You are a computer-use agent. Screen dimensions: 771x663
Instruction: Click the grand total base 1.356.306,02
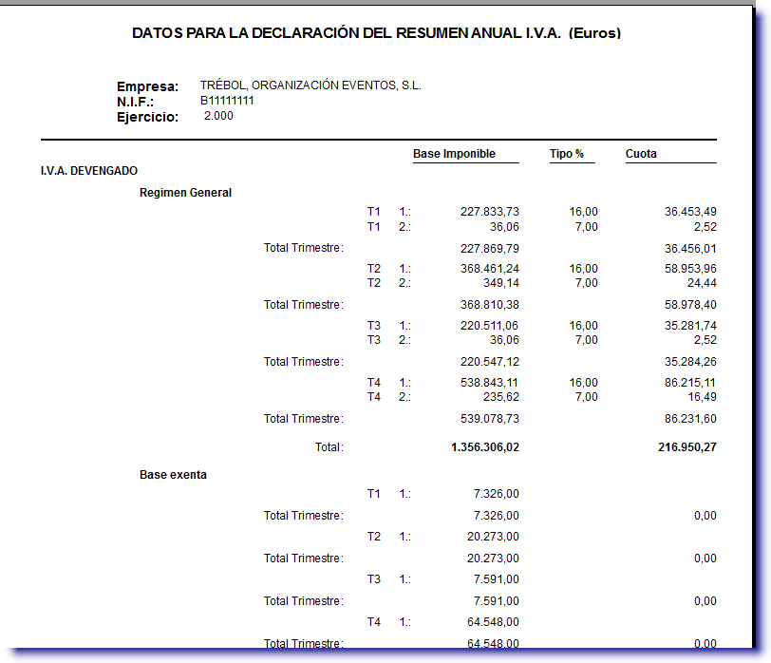click(x=485, y=447)
